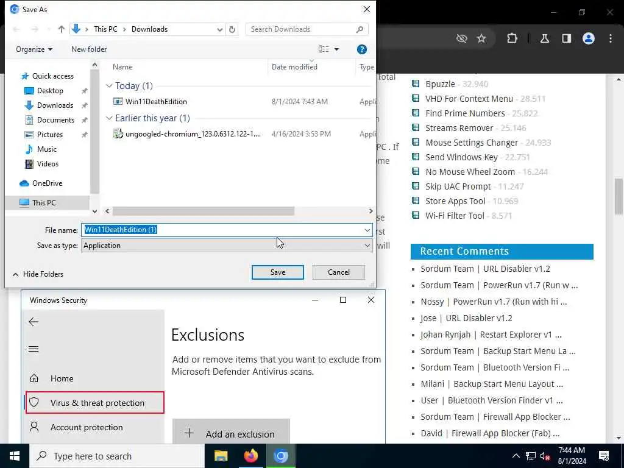This screenshot has width=624, height=468.
Task: Open Pictures in navigation pane
Action: pyautogui.click(x=49, y=135)
